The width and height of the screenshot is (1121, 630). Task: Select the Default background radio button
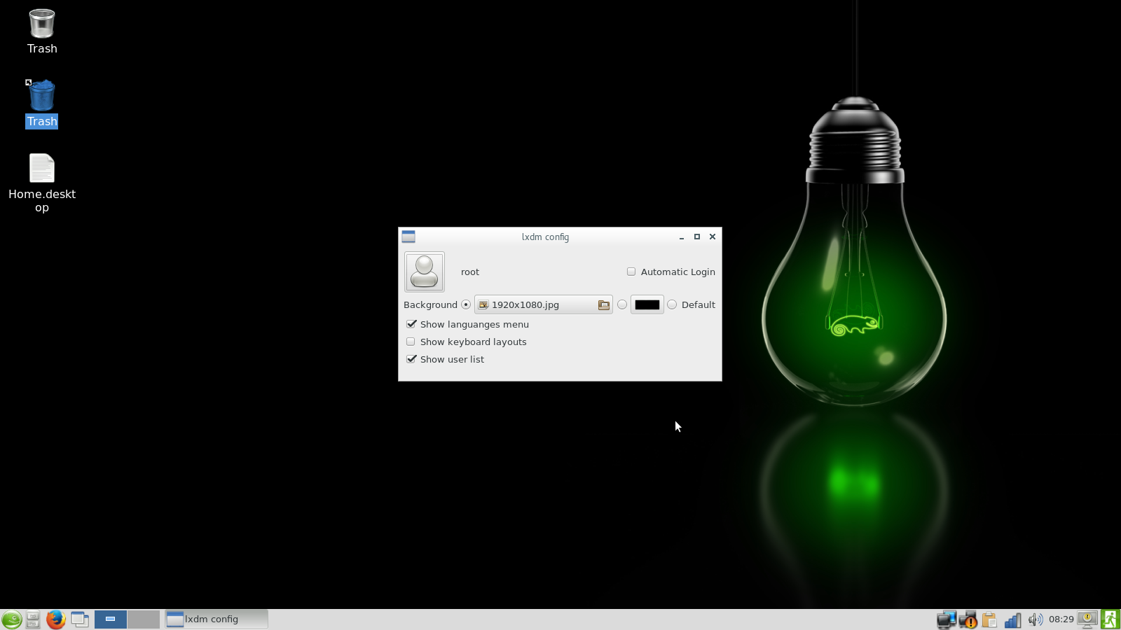pos(672,304)
